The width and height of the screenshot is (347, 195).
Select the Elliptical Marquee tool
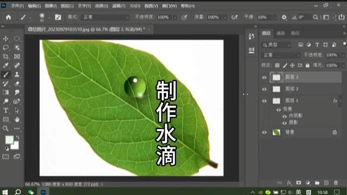[x=17, y=38]
